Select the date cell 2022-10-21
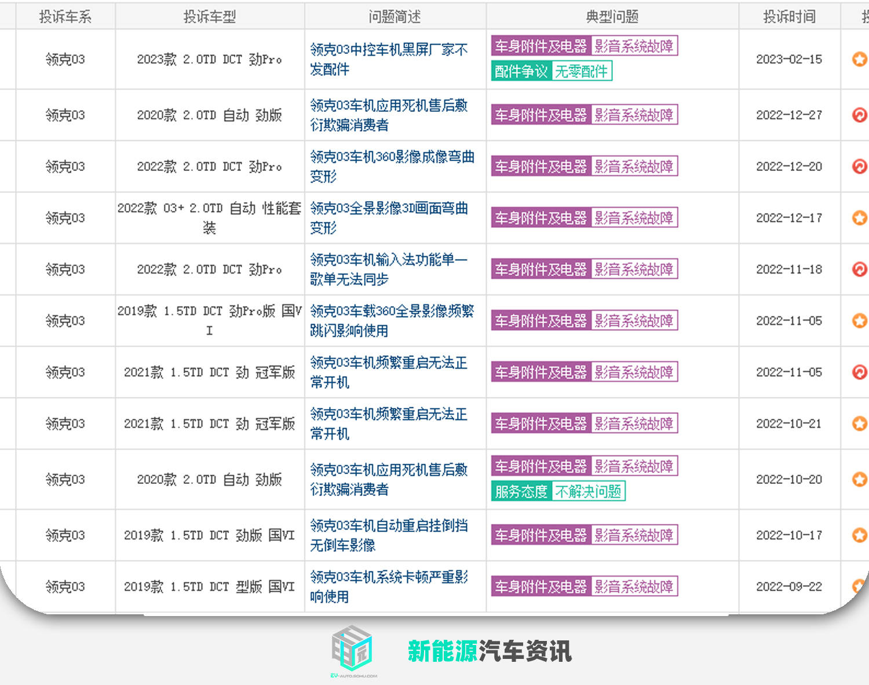The width and height of the screenshot is (869, 685). point(789,424)
